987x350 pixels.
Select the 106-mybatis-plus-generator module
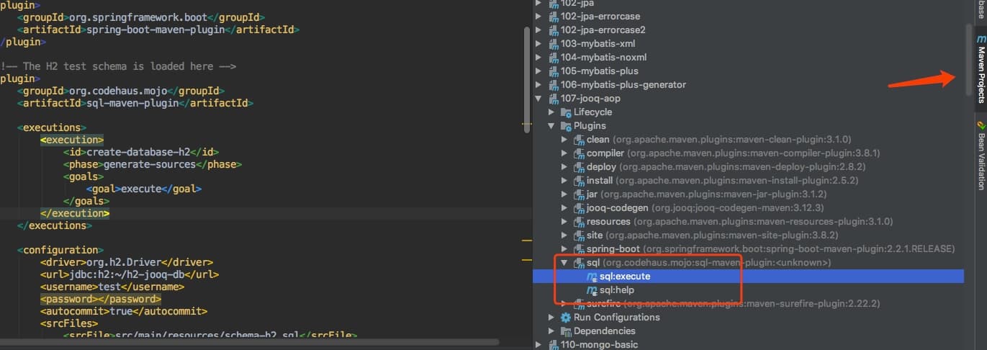click(x=623, y=85)
